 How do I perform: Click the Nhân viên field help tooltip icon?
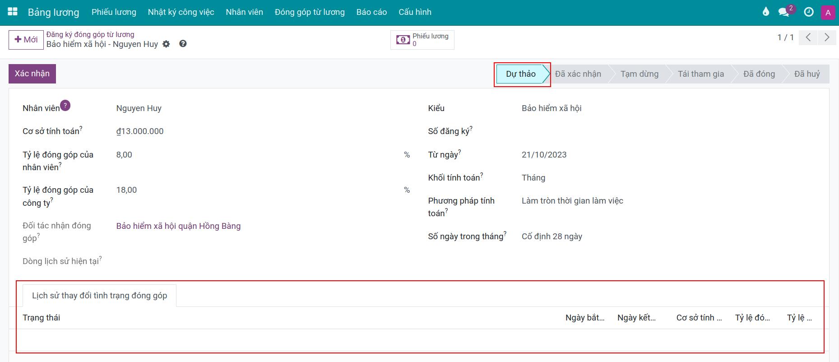point(65,105)
